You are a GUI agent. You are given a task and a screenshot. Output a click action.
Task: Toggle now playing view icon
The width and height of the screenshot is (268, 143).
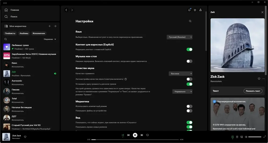(x=233, y=137)
